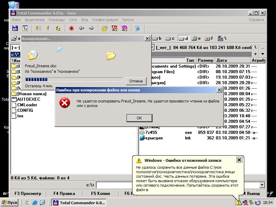Select the AUTOEXEC file in left panel

[x=26, y=99]
